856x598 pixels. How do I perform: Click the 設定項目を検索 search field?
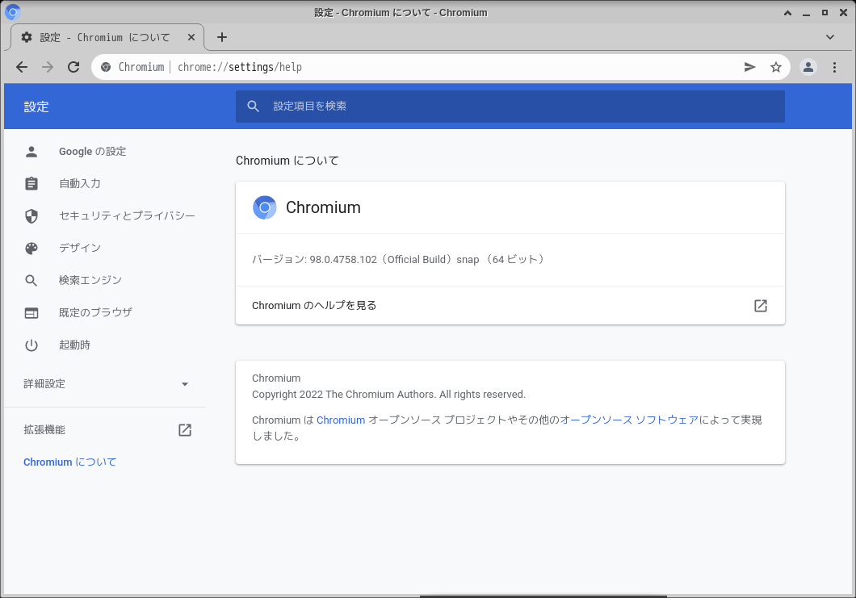[510, 107]
